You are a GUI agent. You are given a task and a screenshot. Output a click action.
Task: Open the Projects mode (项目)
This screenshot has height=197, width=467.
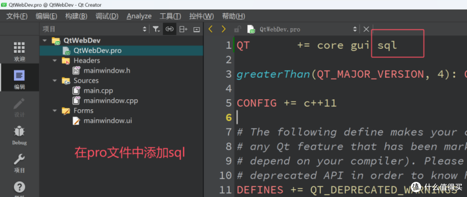[x=19, y=162]
